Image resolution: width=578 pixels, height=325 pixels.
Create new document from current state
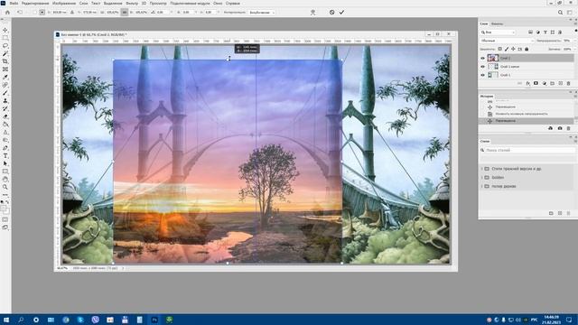click(x=550, y=128)
